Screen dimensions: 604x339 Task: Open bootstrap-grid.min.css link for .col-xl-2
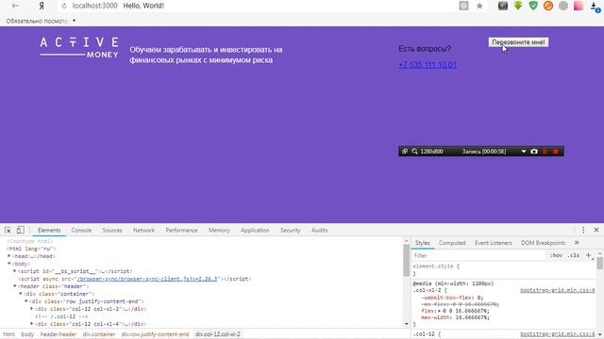click(558, 290)
